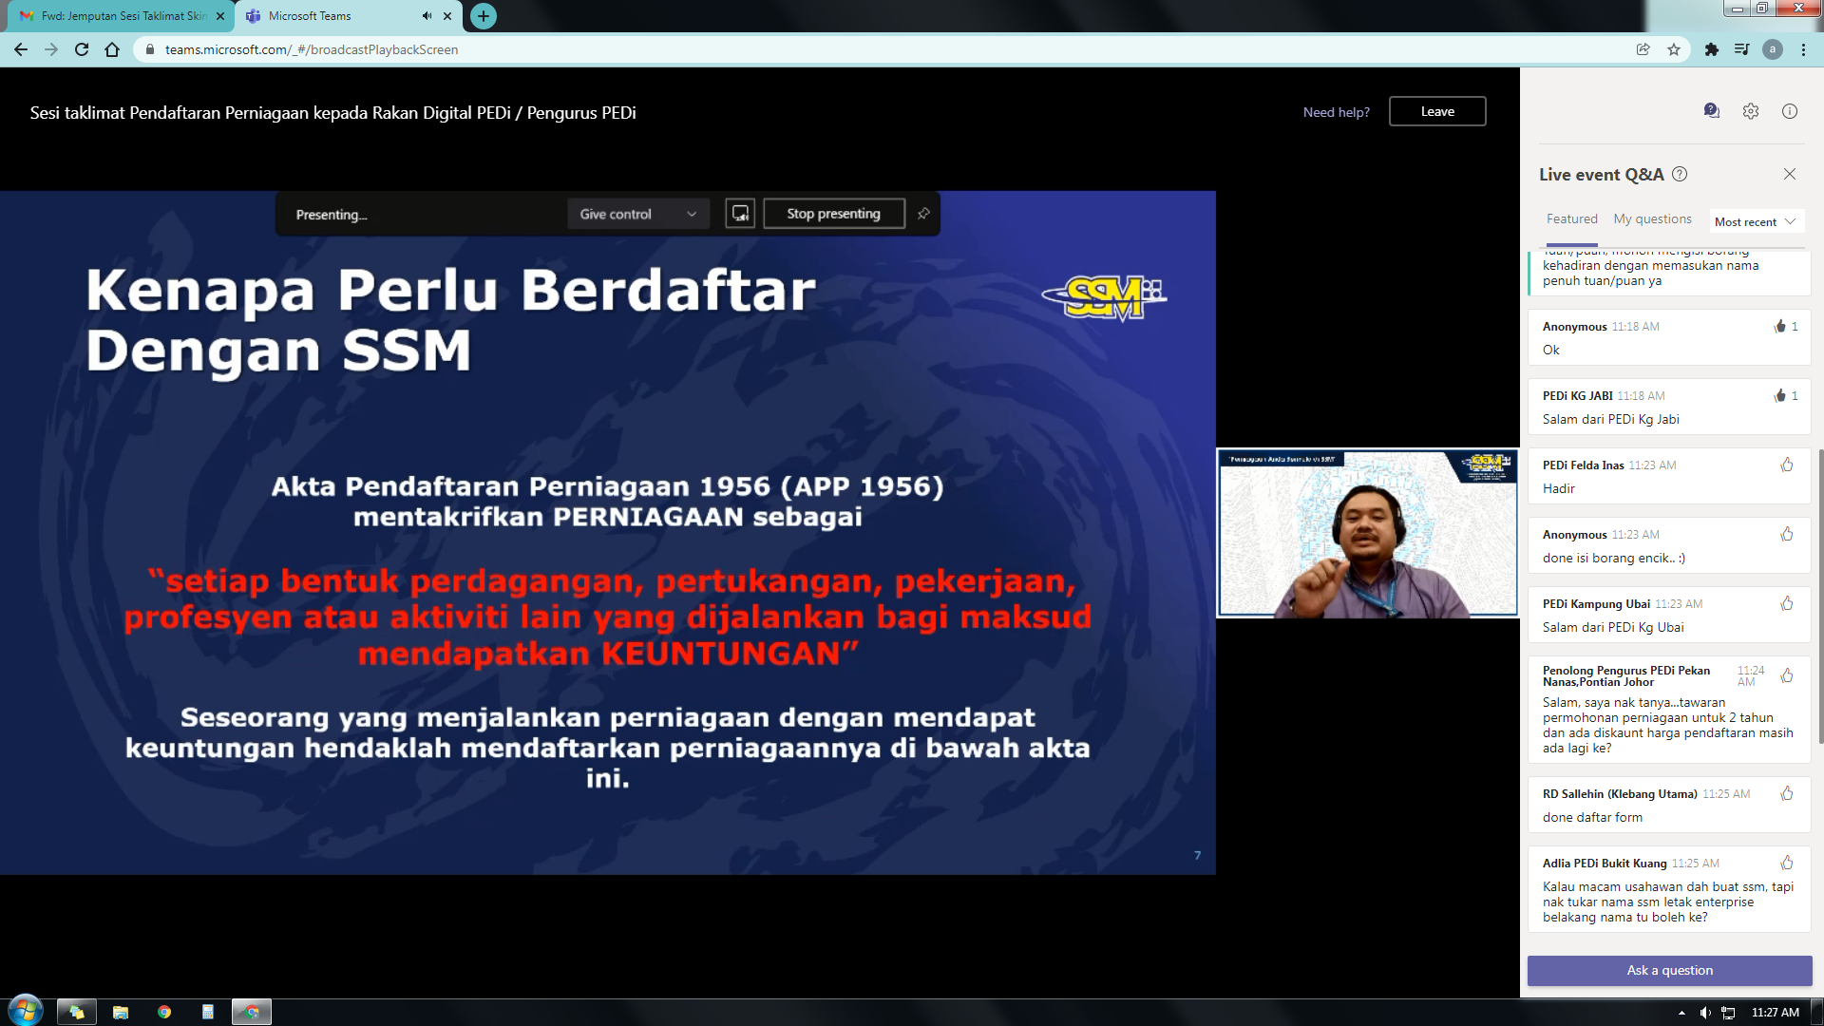
Task: Pin the presenting toolbar
Action: [923, 214]
